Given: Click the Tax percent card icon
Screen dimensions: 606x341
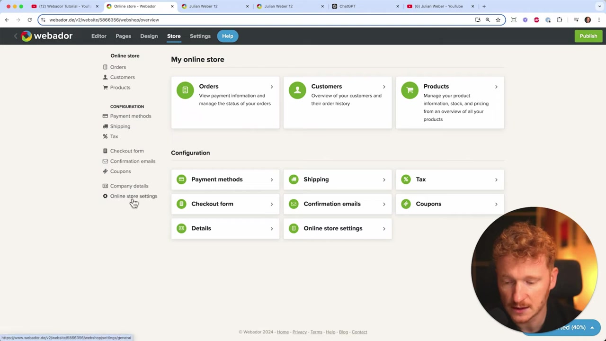Looking at the screenshot, I should point(406,179).
